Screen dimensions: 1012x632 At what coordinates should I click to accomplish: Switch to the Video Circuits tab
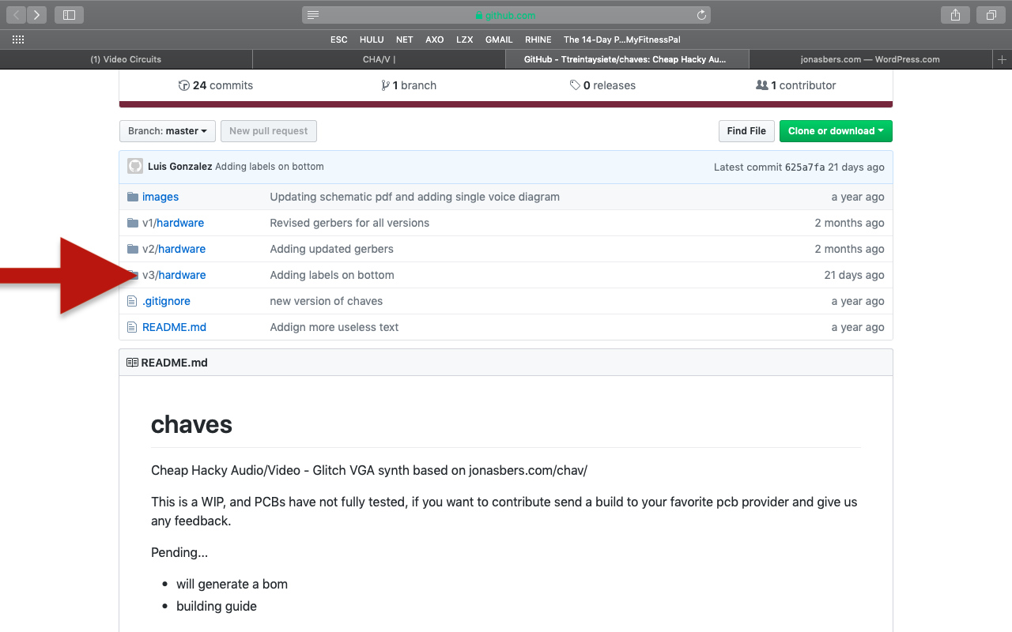(x=126, y=59)
